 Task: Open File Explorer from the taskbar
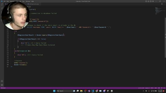click(81, 91)
